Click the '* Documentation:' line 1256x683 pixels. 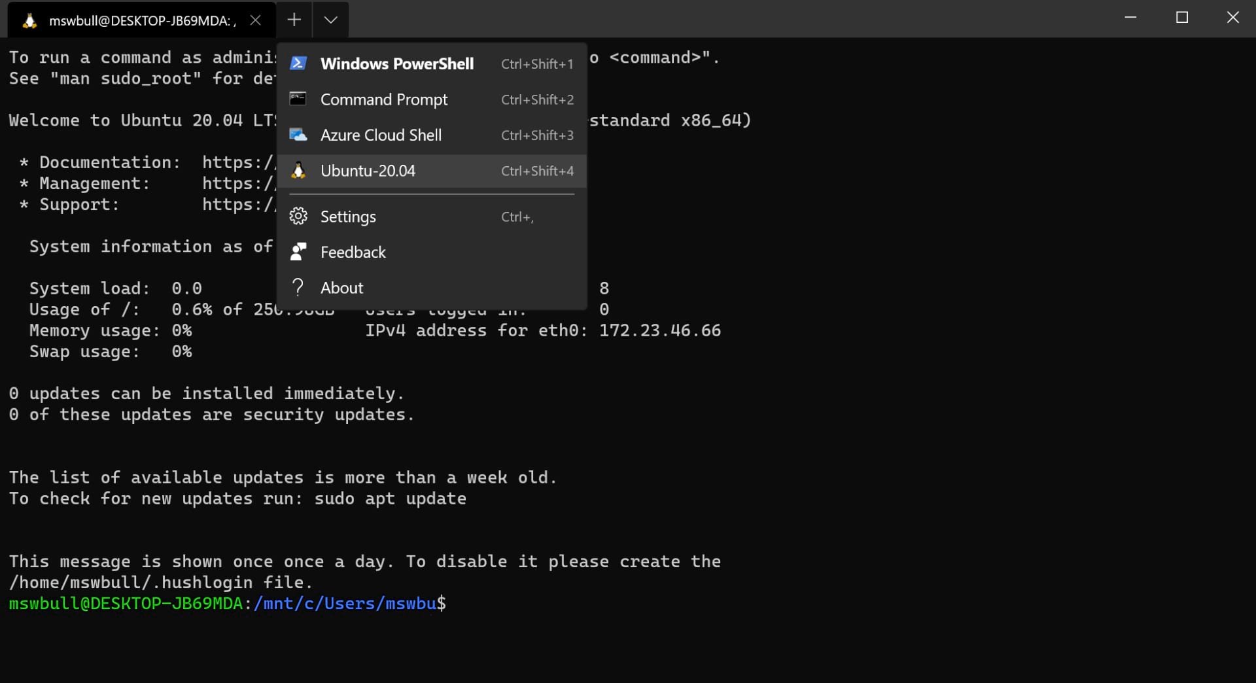click(148, 162)
